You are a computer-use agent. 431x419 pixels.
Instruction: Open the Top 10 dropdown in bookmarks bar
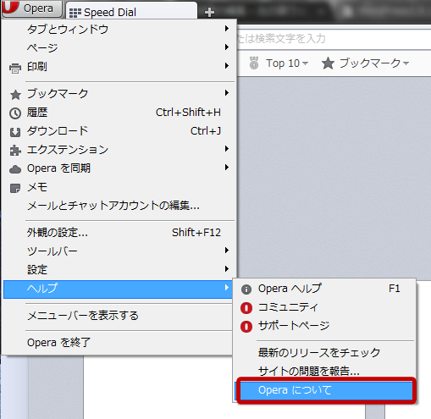(x=279, y=63)
